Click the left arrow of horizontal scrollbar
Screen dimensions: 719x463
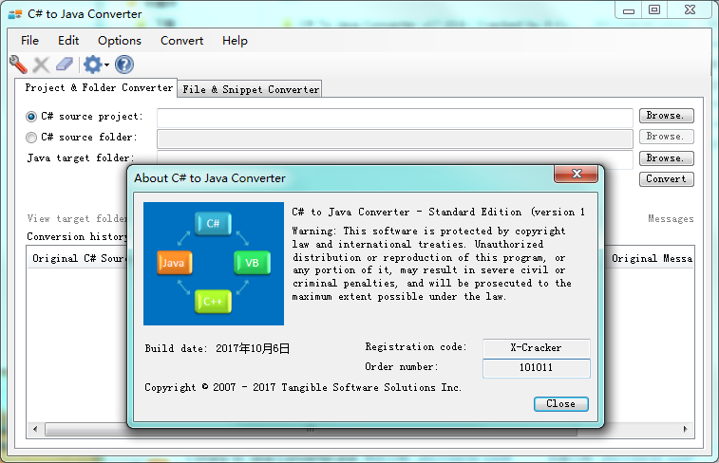tap(35, 430)
